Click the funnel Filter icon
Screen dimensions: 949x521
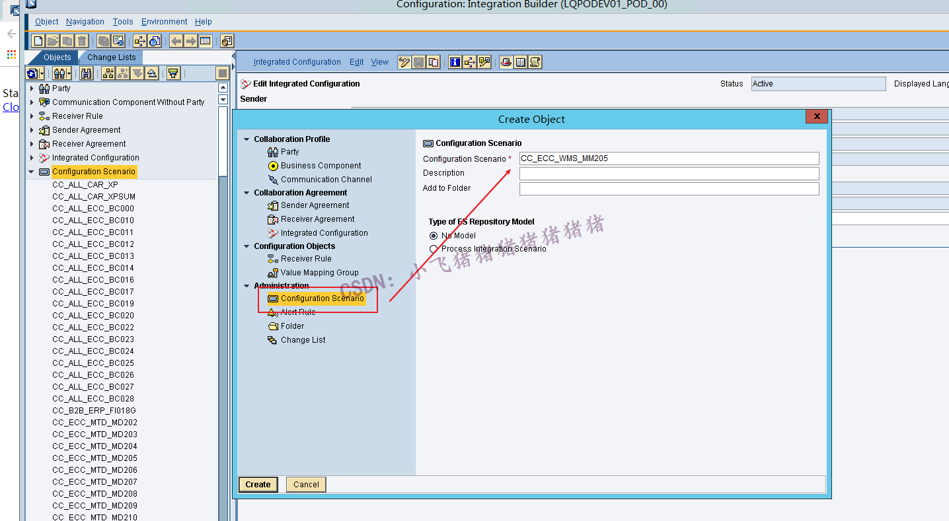(173, 73)
